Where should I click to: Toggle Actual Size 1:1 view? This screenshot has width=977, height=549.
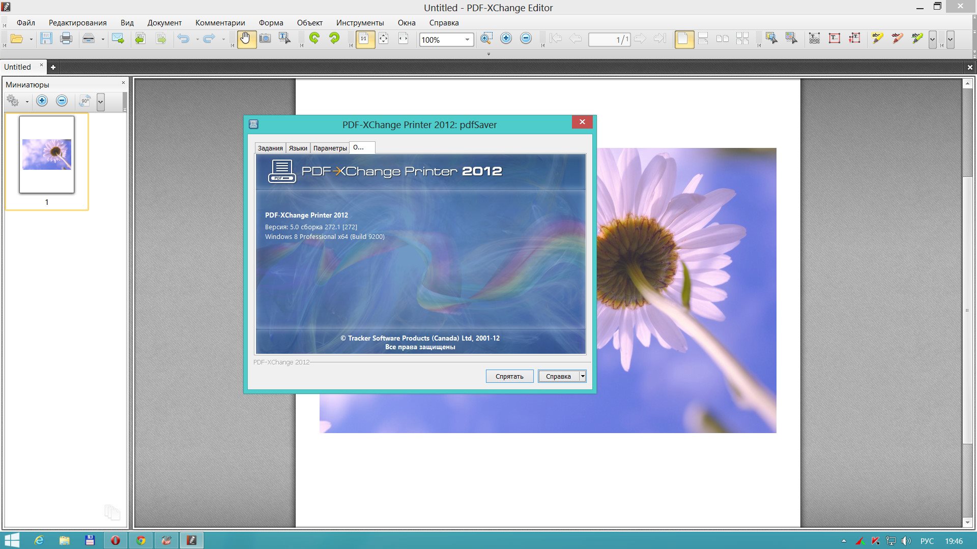point(364,39)
